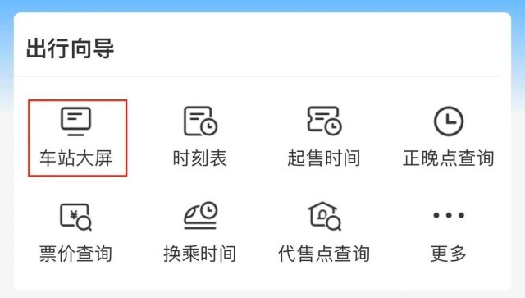
Task: Tap the three-dots 更多 icon
Action: [x=449, y=215]
